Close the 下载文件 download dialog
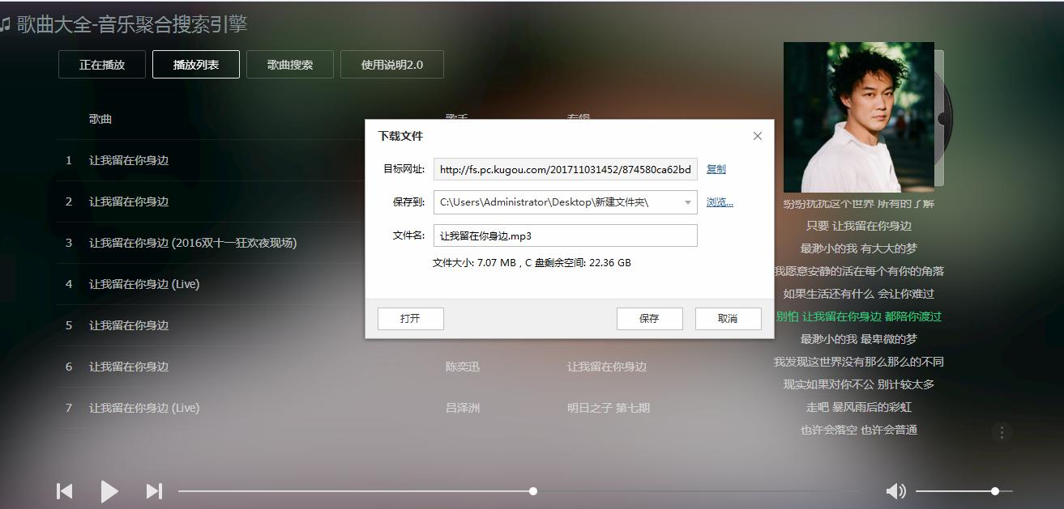The image size is (1064, 509). 758,136
